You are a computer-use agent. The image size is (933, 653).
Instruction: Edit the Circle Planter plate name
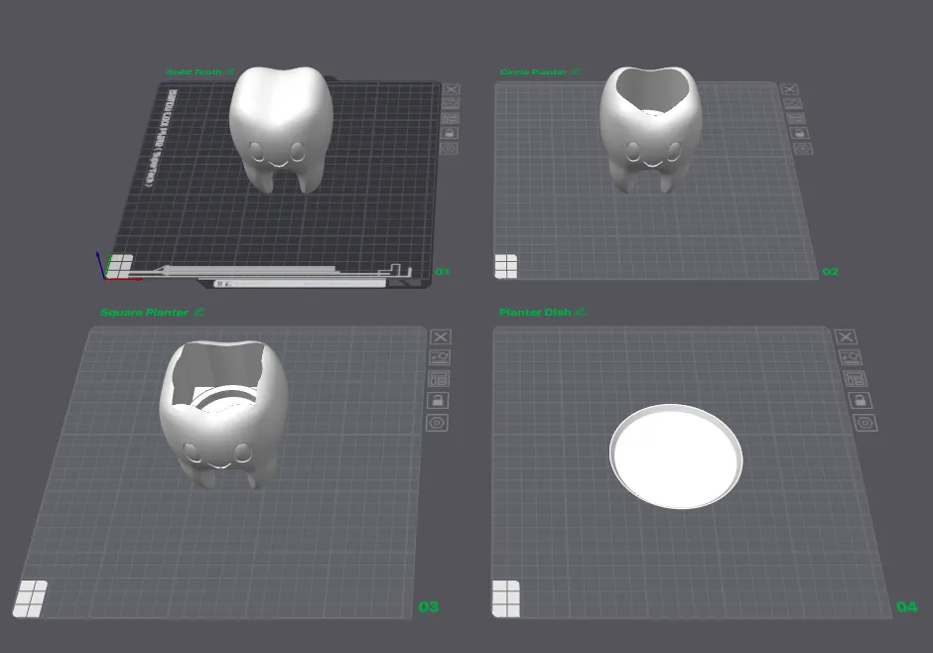click(x=577, y=71)
